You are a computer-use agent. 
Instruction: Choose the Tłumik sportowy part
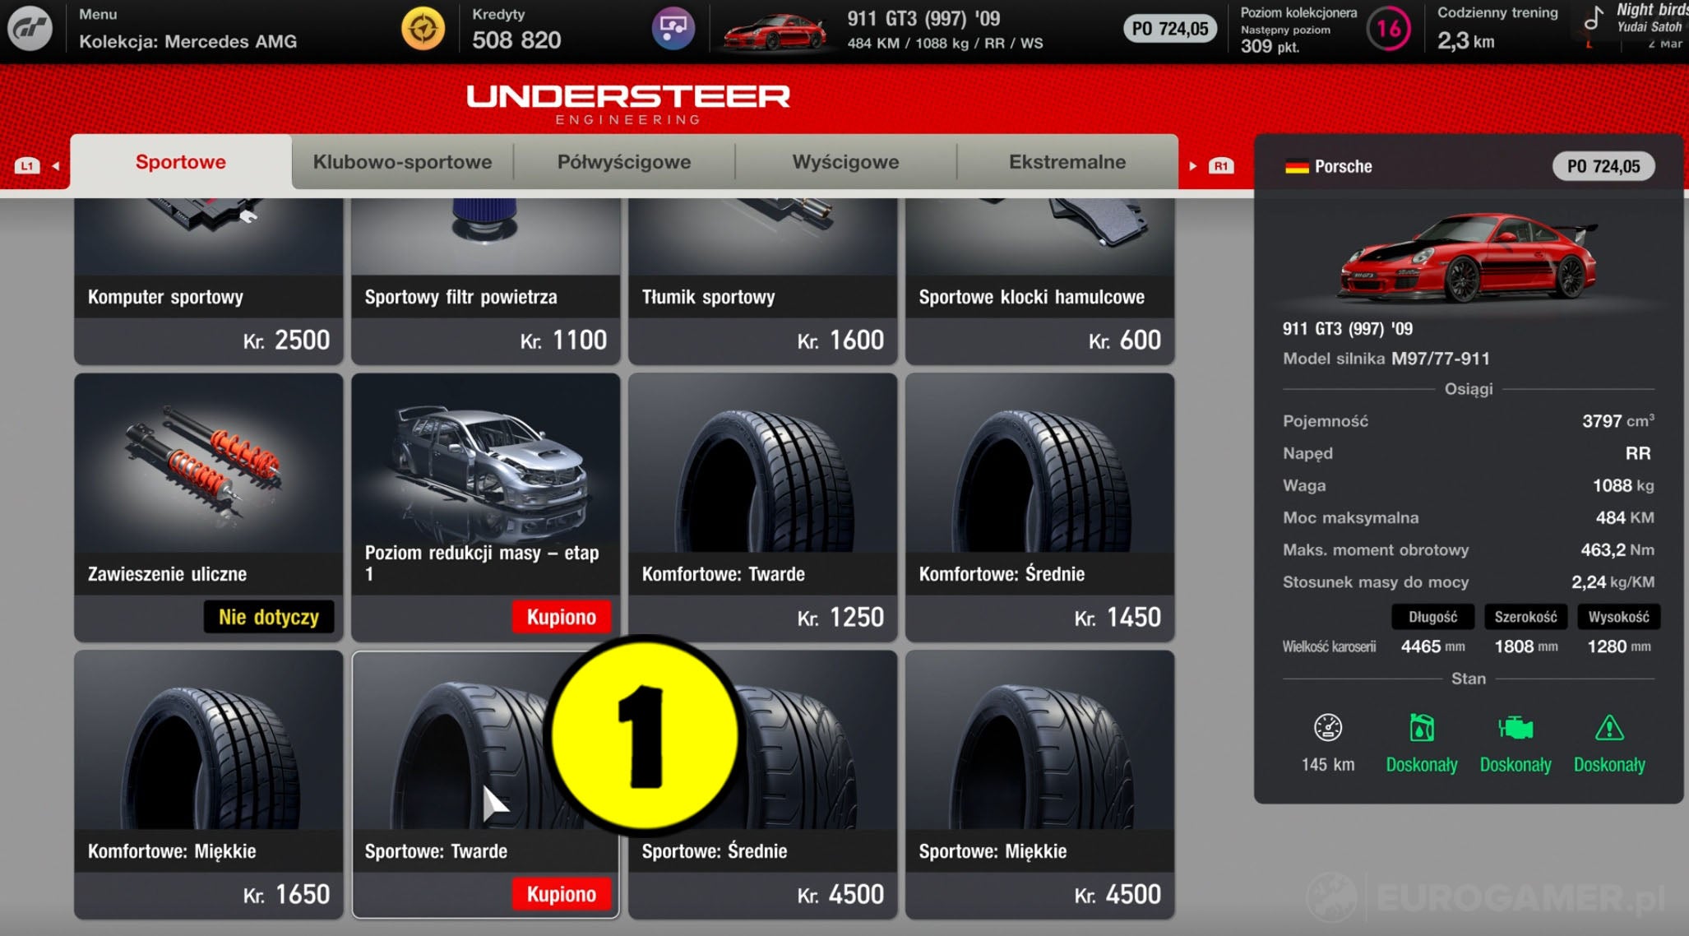click(763, 280)
